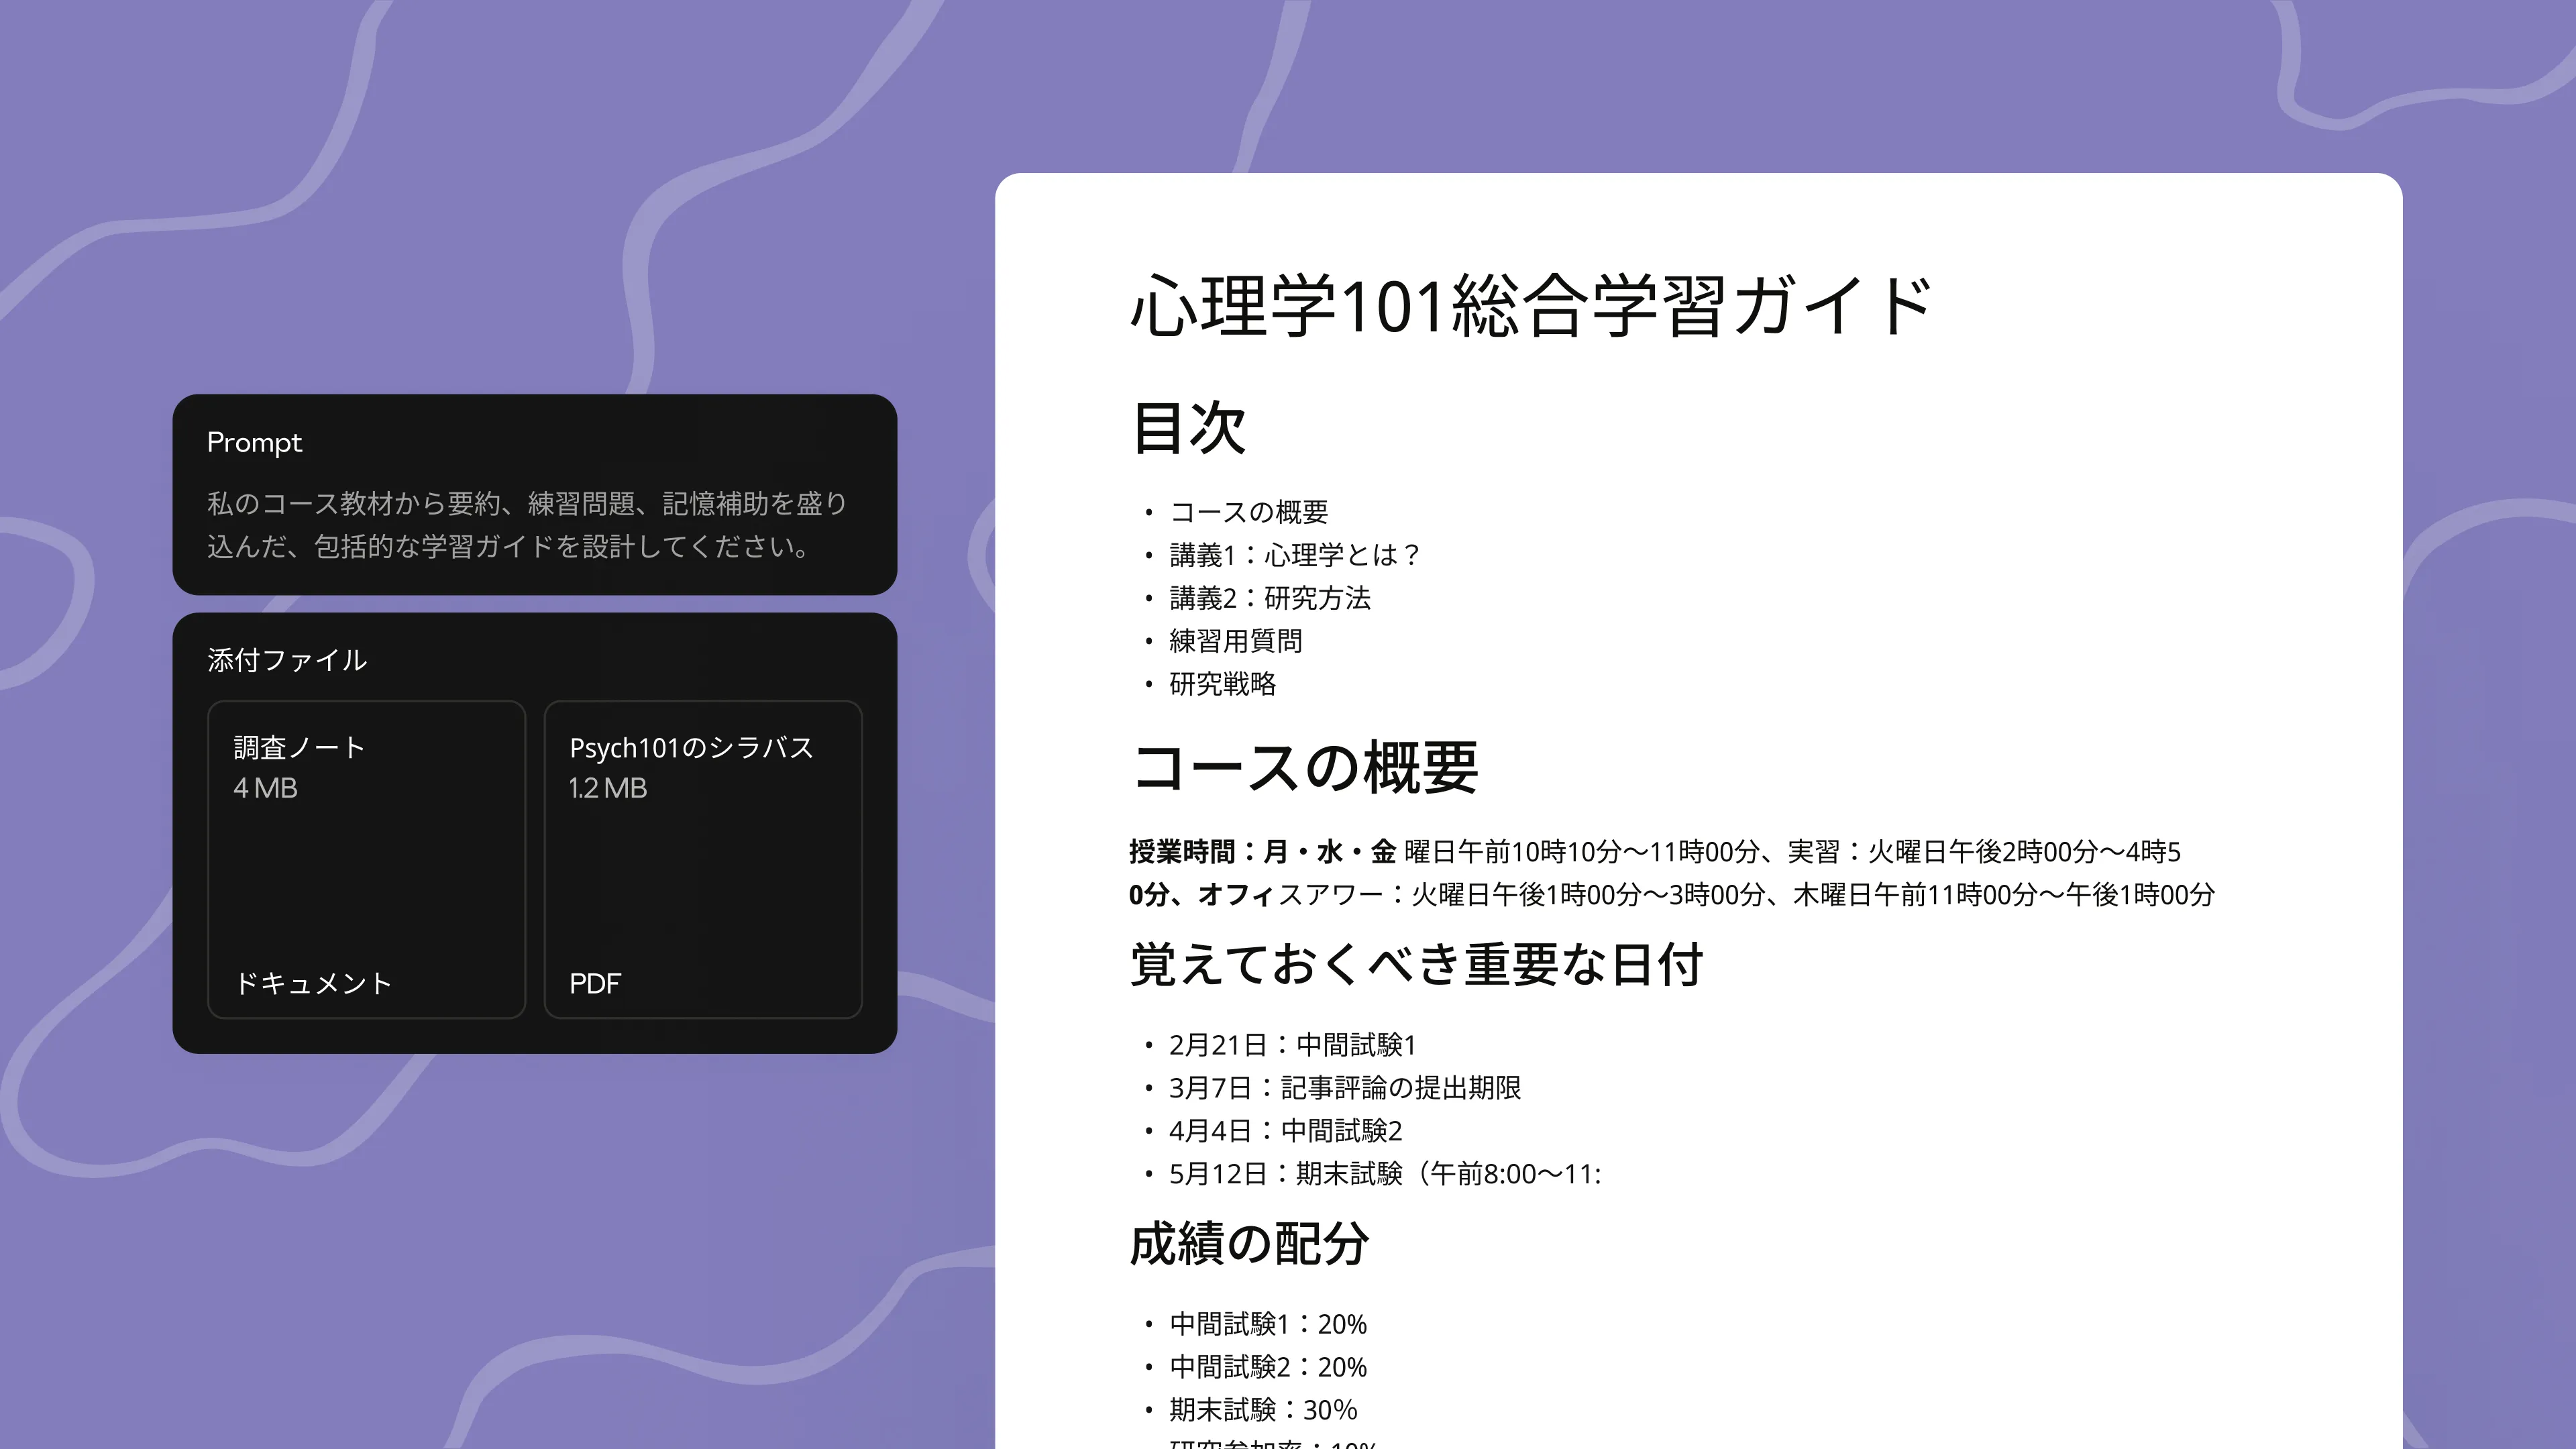The height and width of the screenshot is (1449, 2576).
Task: Click the prompt text about 学習ガイド
Action: pyautogui.click(x=527, y=524)
